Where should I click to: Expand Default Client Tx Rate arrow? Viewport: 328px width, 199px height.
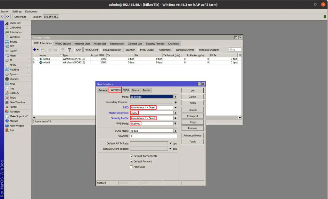coord(170,149)
